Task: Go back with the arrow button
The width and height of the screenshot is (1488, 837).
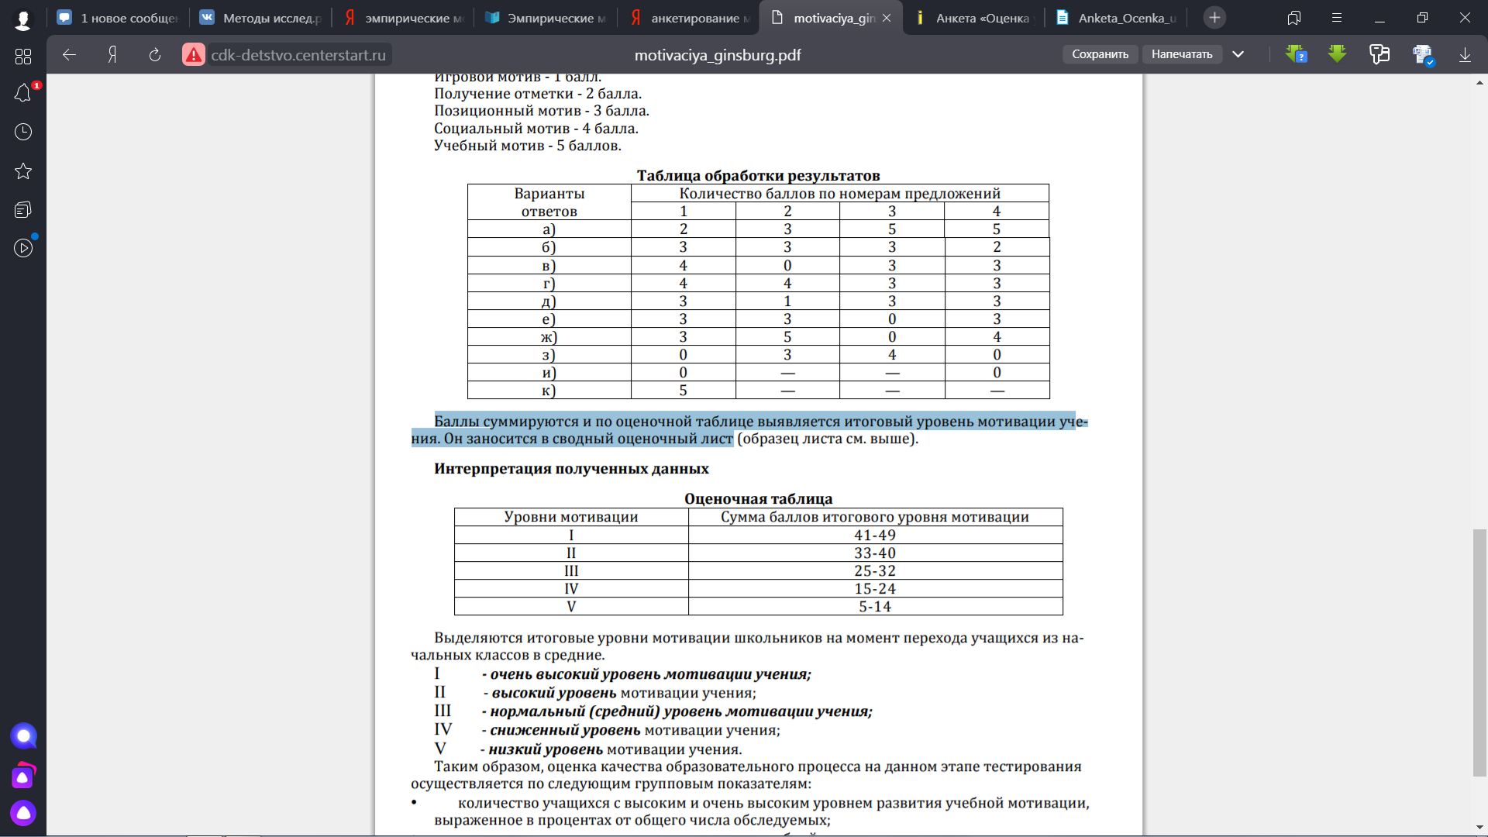Action: (x=69, y=54)
